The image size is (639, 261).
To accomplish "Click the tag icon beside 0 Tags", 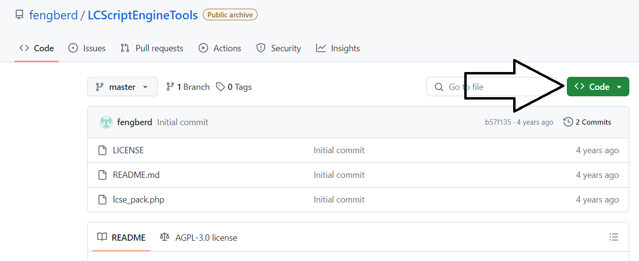I will (220, 87).
